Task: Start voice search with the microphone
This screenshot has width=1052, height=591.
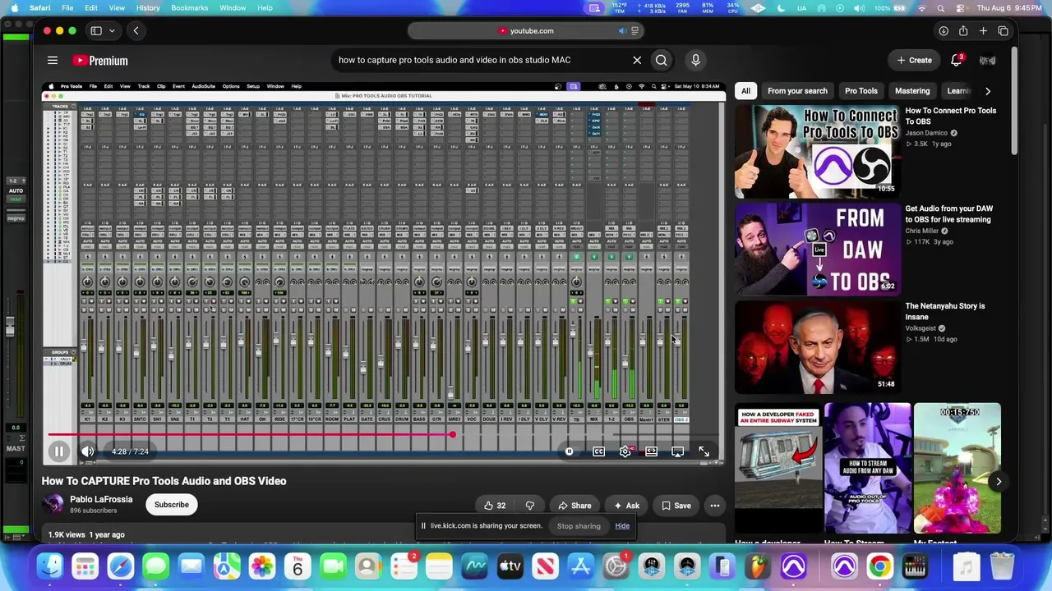Action: coord(695,60)
